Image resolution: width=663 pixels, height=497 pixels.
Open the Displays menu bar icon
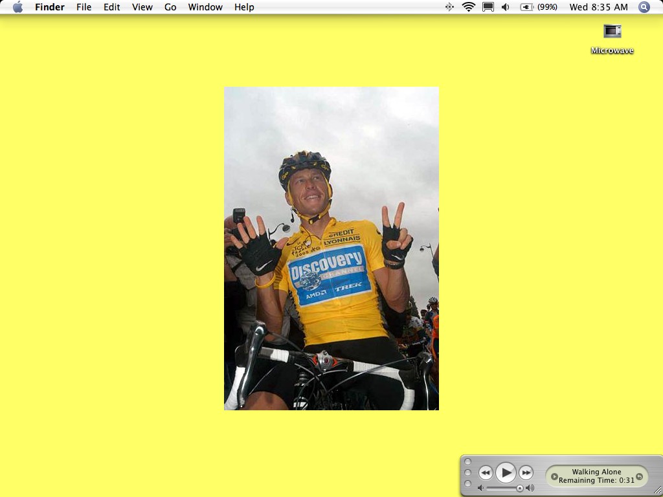pyautogui.click(x=488, y=6)
